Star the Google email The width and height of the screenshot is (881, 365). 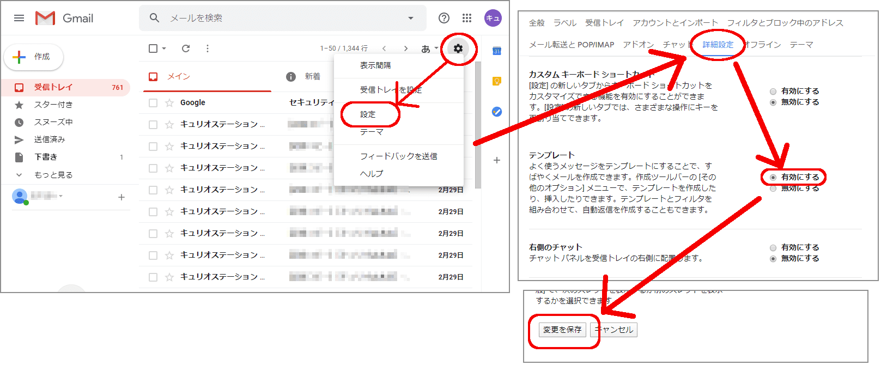click(169, 102)
